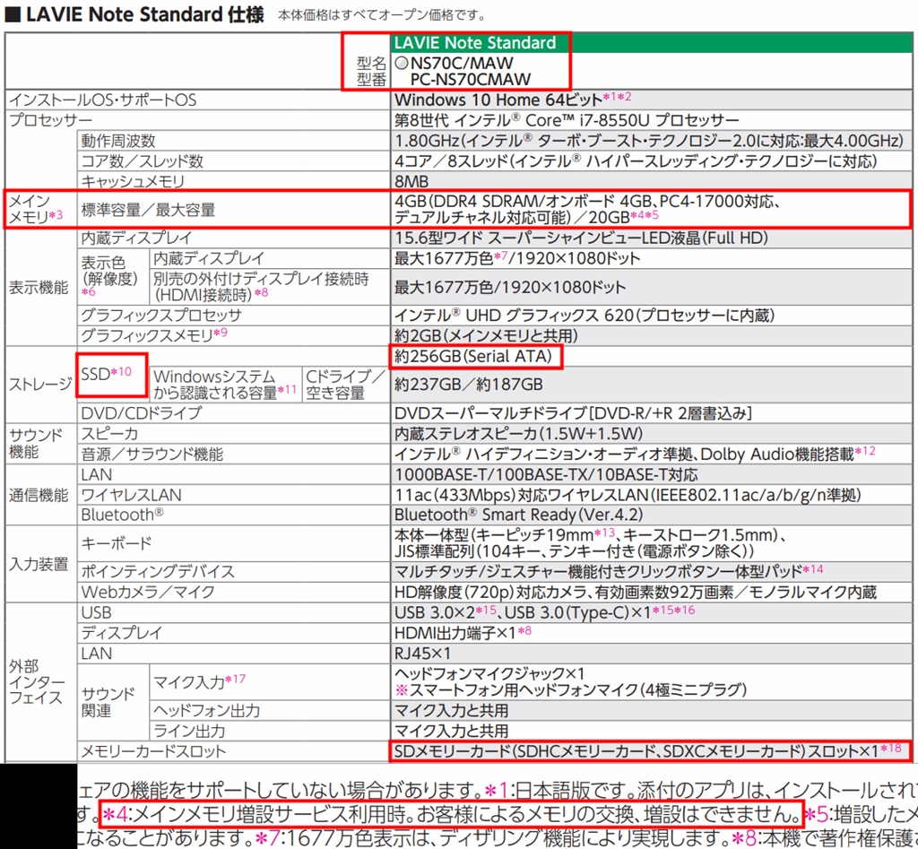This screenshot has height=849, width=918.
Task: Click the '4コア／8スレッド' value
Action: click(451, 161)
